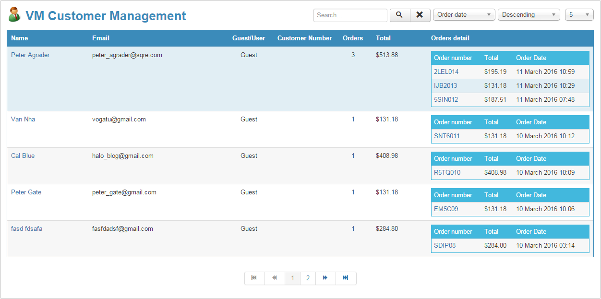
Task: Go to previous page arrow
Action: 275,278
